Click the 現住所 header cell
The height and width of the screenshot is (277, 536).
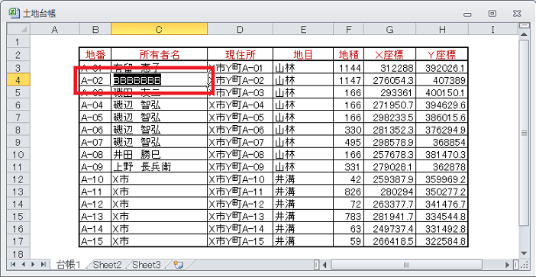(x=240, y=54)
